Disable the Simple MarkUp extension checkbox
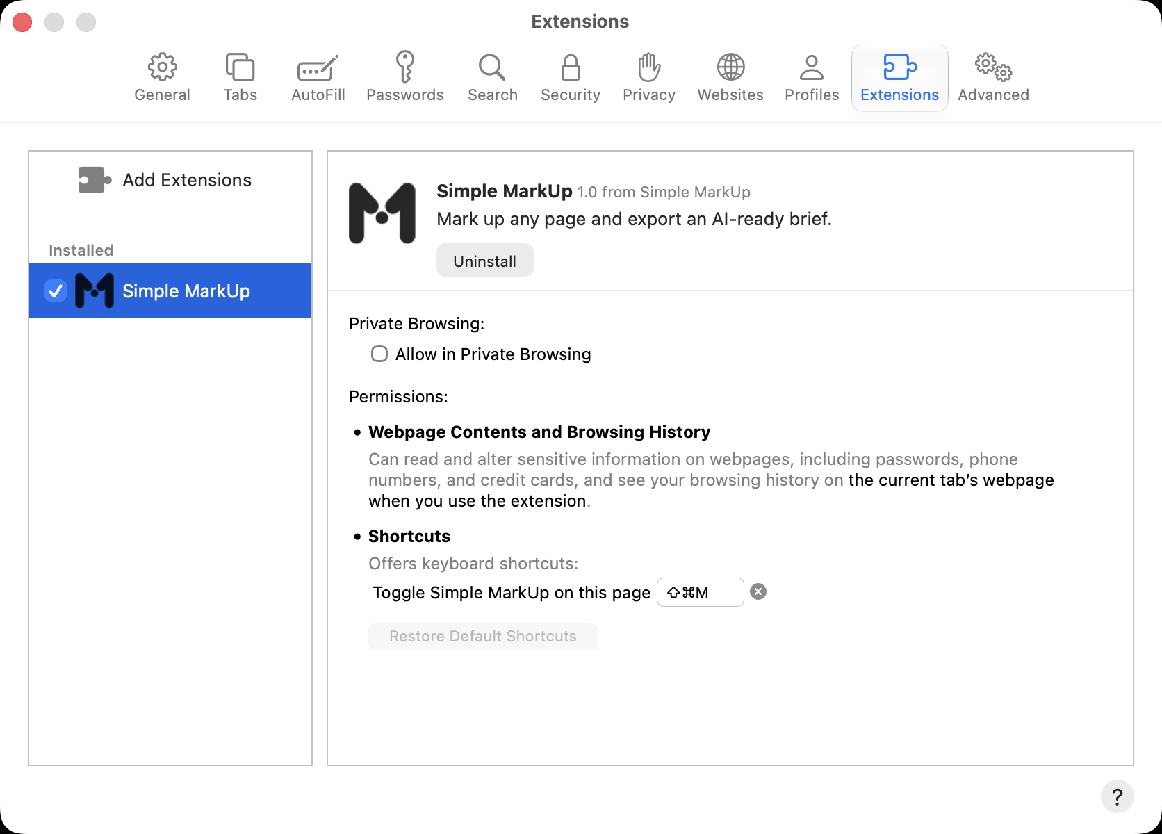Viewport: 1162px width, 834px height. click(56, 291)
